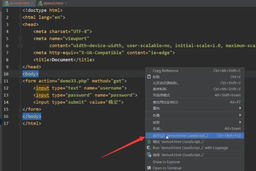Click the coverage shield run icon
Screen dimensions: 256x171
pyautogui.click(x=149, y=148)
